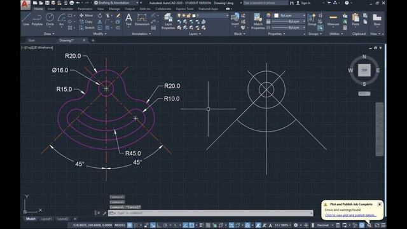Open the AutoCAD application menu
The image size is (407, 229).
25,4
